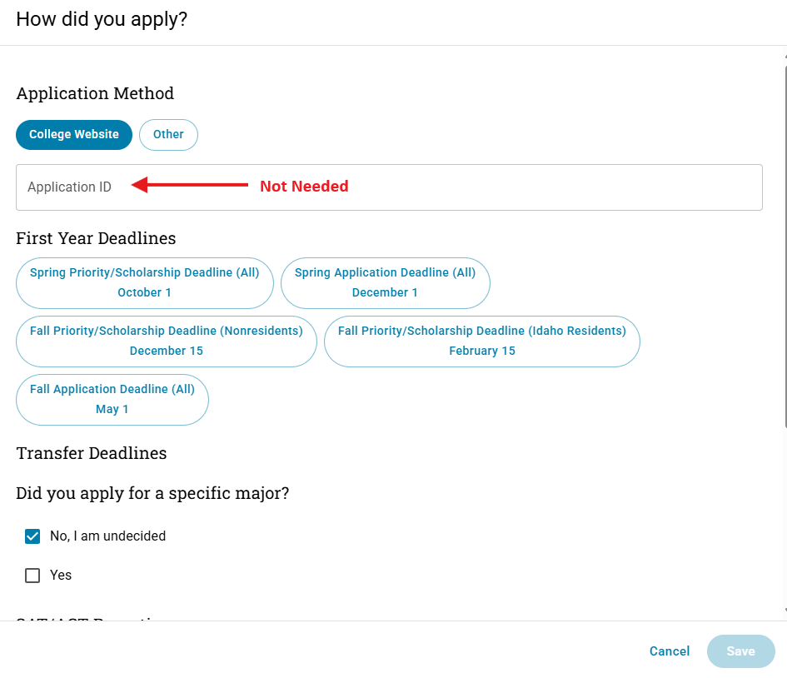Click the First Year Deadlines heading
787x678 pixels.
point(96,239)
